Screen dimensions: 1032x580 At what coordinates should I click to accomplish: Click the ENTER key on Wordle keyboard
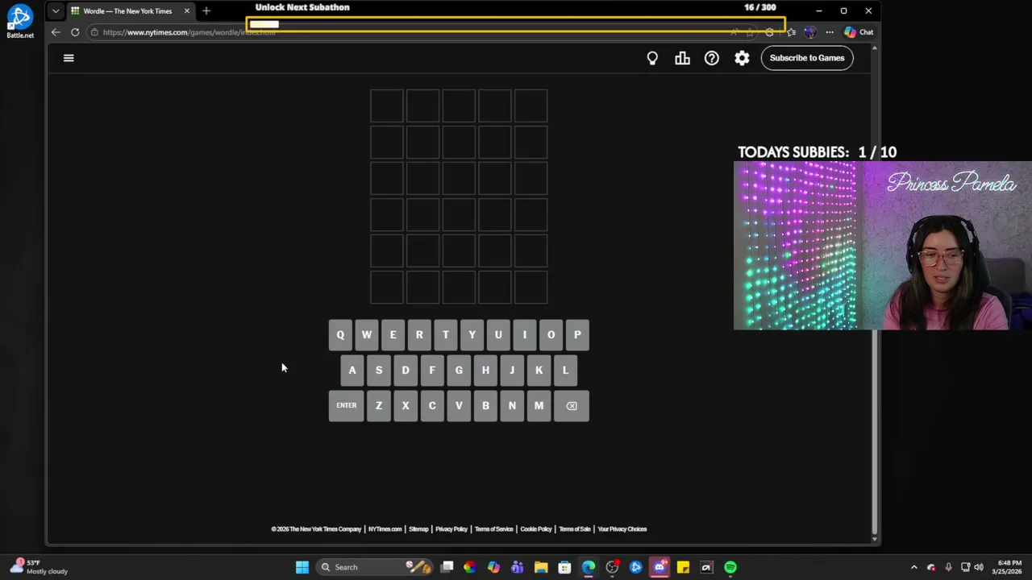(x=347, y=406)
